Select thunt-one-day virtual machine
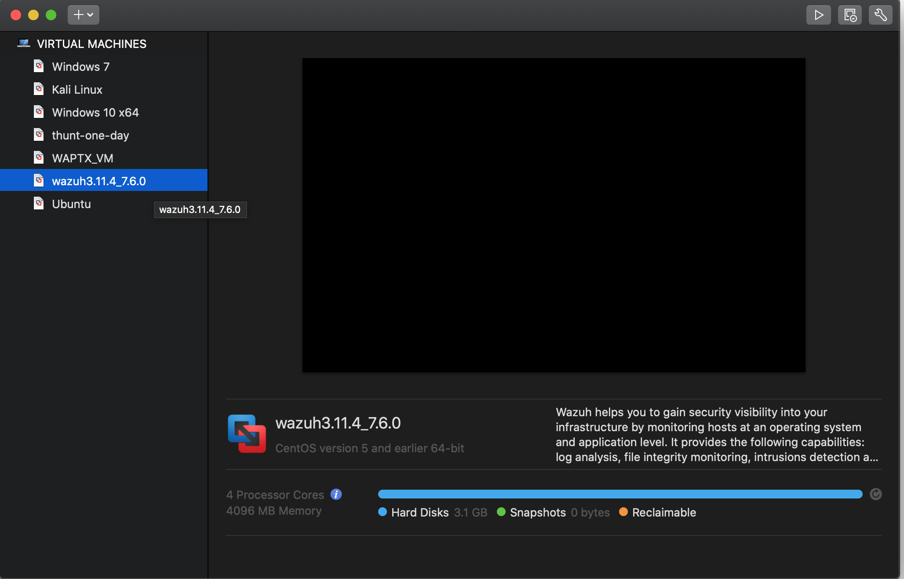Viewport: 904px width, 579px height. [x=90, y=136]
